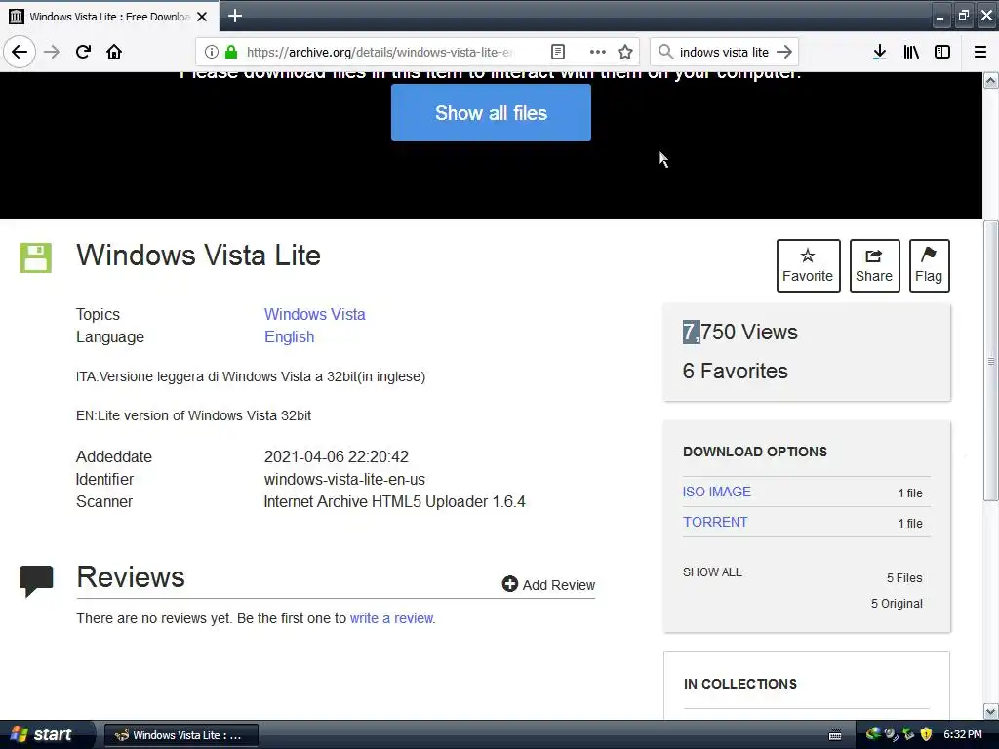Submit search with the arrow button
999x749 pixels.
(785, 52)
